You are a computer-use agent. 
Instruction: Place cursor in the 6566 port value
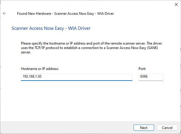(144, 76)
